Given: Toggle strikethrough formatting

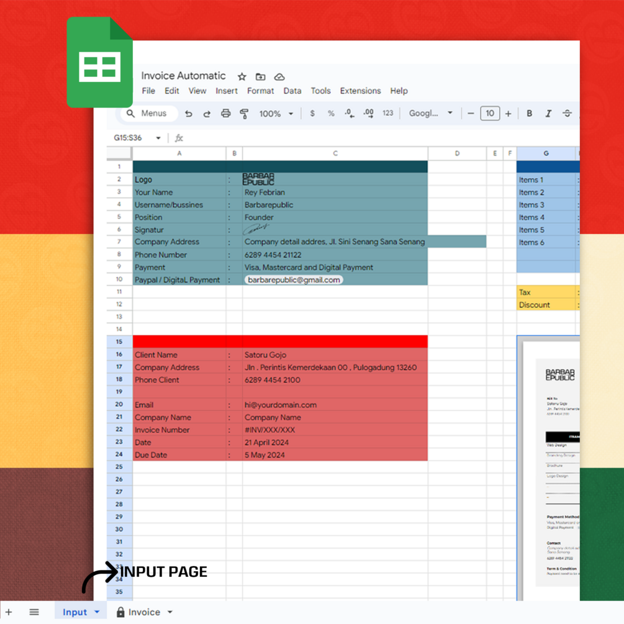Looking at the screenshot, I should point(567,114).
